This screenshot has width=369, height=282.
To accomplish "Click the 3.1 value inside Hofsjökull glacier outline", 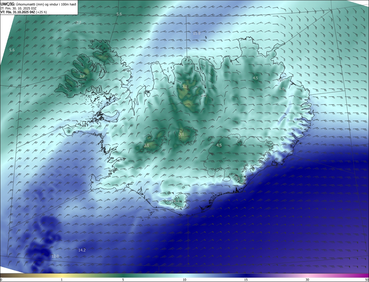I will [x=181, y=134].
